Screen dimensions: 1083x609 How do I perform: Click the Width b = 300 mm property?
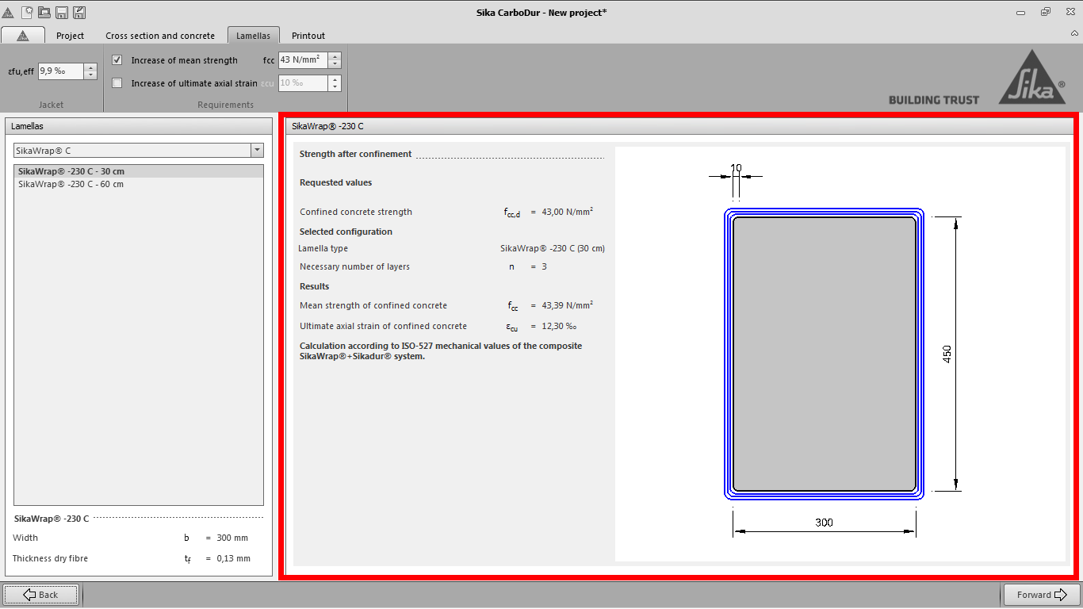pos(132,538)
